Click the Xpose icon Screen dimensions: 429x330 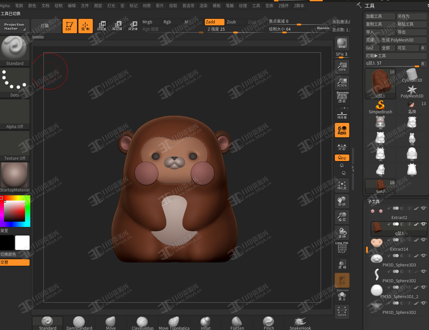[342, 312]
